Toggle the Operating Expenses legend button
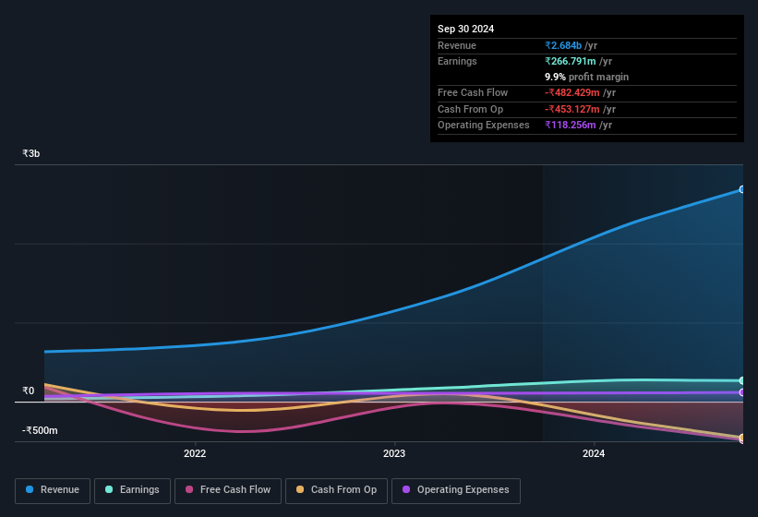Screen dimensions: 758x517 (456, 490)
